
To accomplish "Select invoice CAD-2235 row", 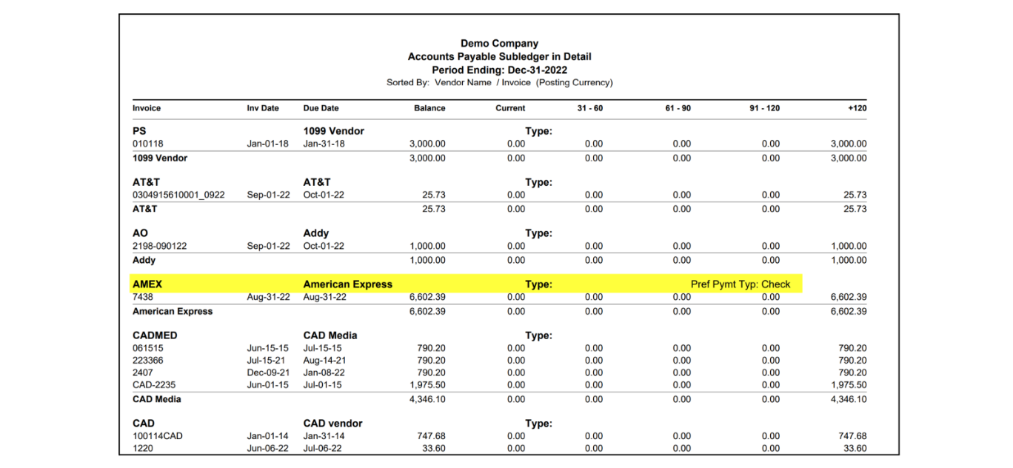I will coord(500,385).
